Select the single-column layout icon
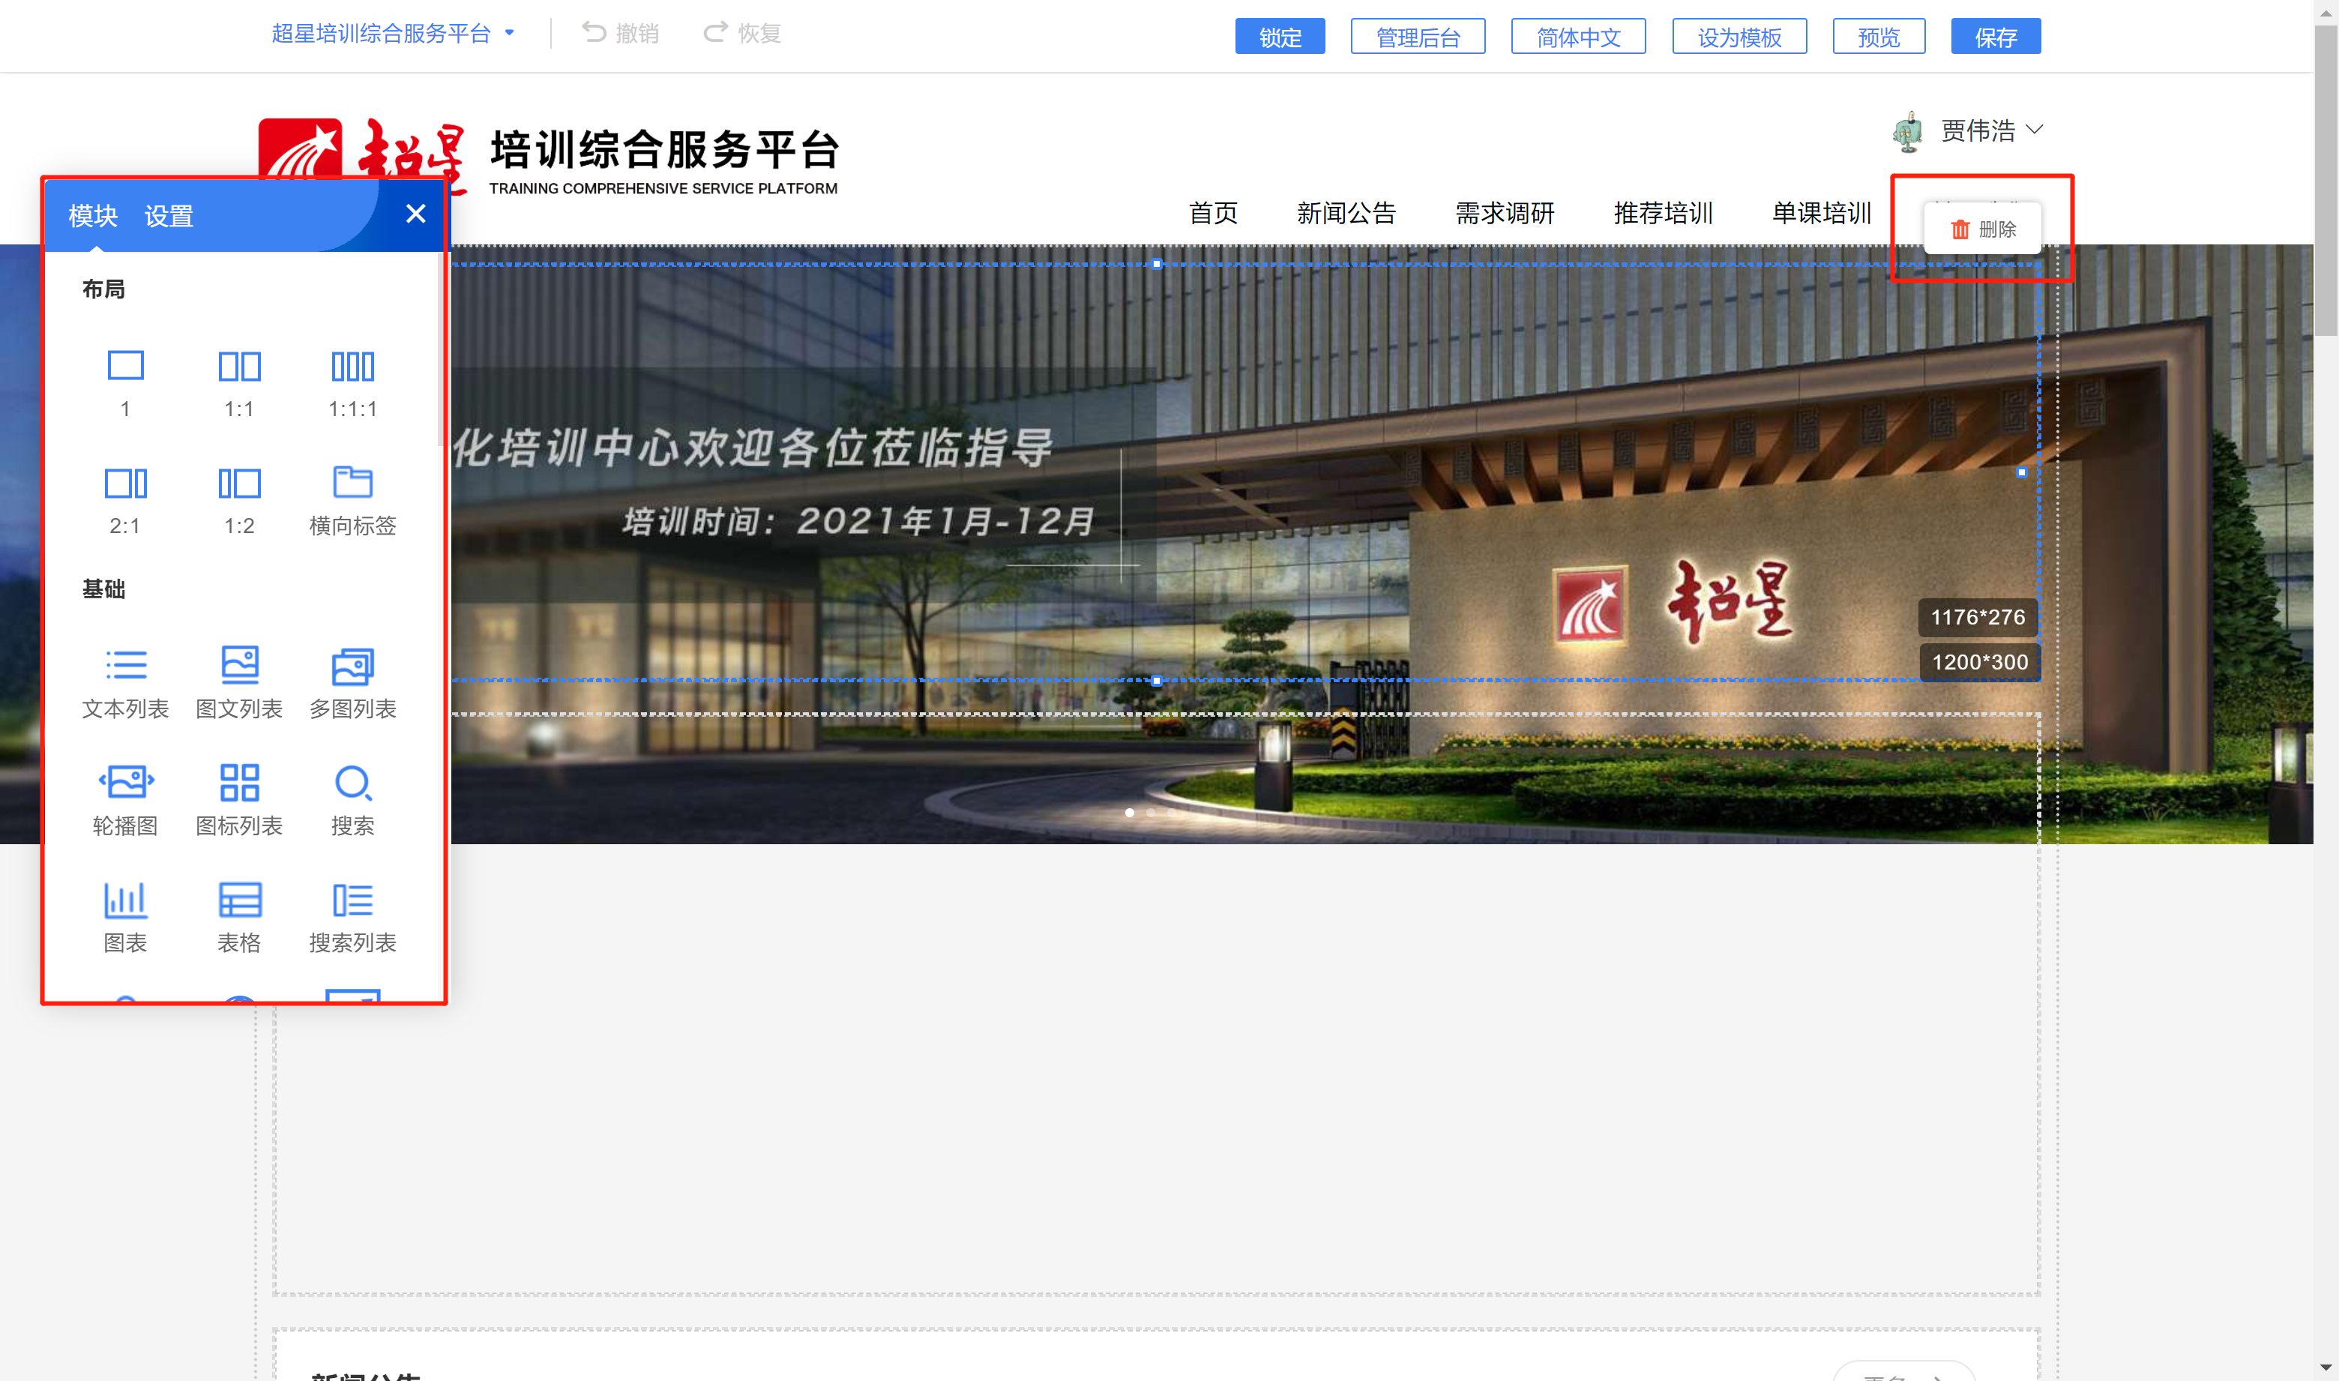The height and width of the screenshot is (1381, 2339). click(x=126, y=366)
